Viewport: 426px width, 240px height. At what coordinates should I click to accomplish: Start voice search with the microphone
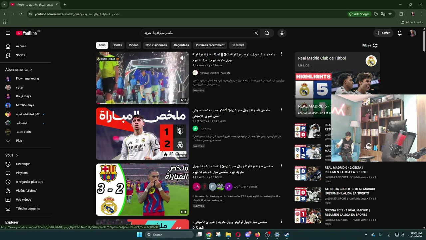pos(282,33)
